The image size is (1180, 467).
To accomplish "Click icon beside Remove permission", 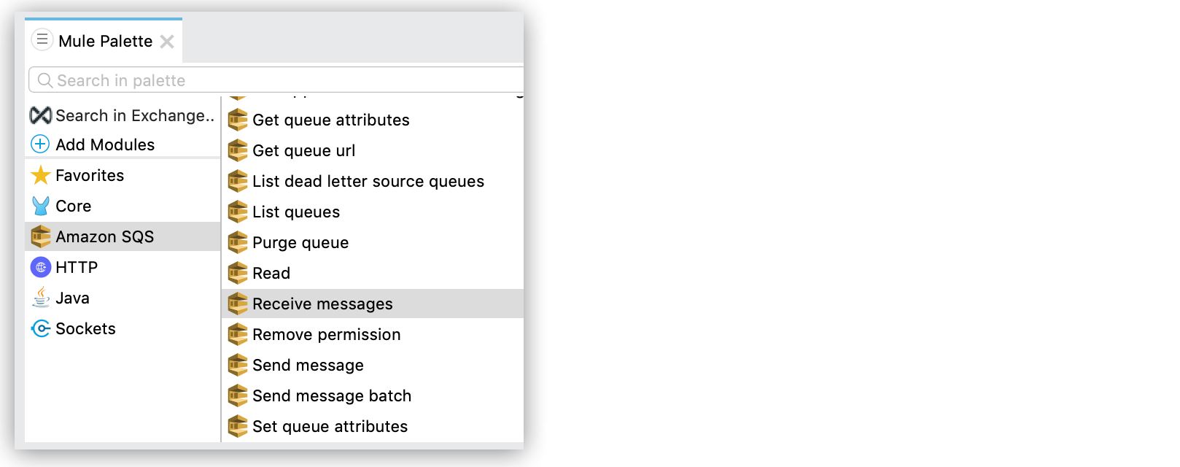I will (x=238, y=334).
